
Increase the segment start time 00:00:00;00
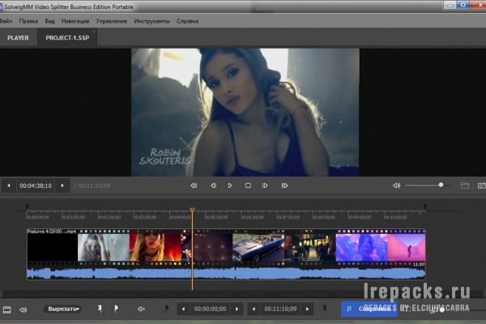(237, 309)
